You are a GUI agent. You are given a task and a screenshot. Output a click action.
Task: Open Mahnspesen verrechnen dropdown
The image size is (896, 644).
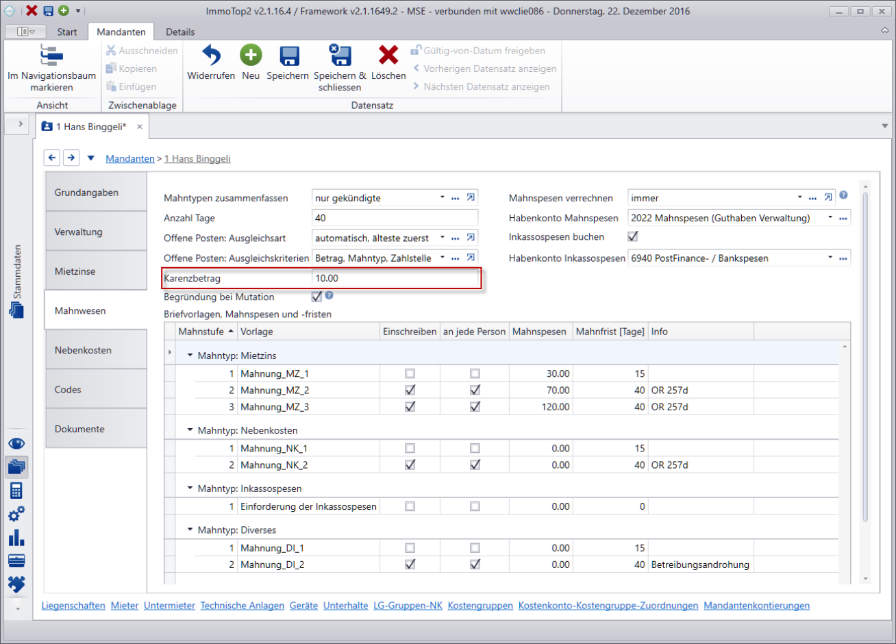(x=799, y=197)
